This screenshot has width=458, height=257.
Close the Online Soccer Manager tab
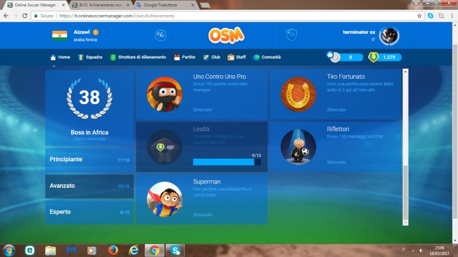coord(63,5)
